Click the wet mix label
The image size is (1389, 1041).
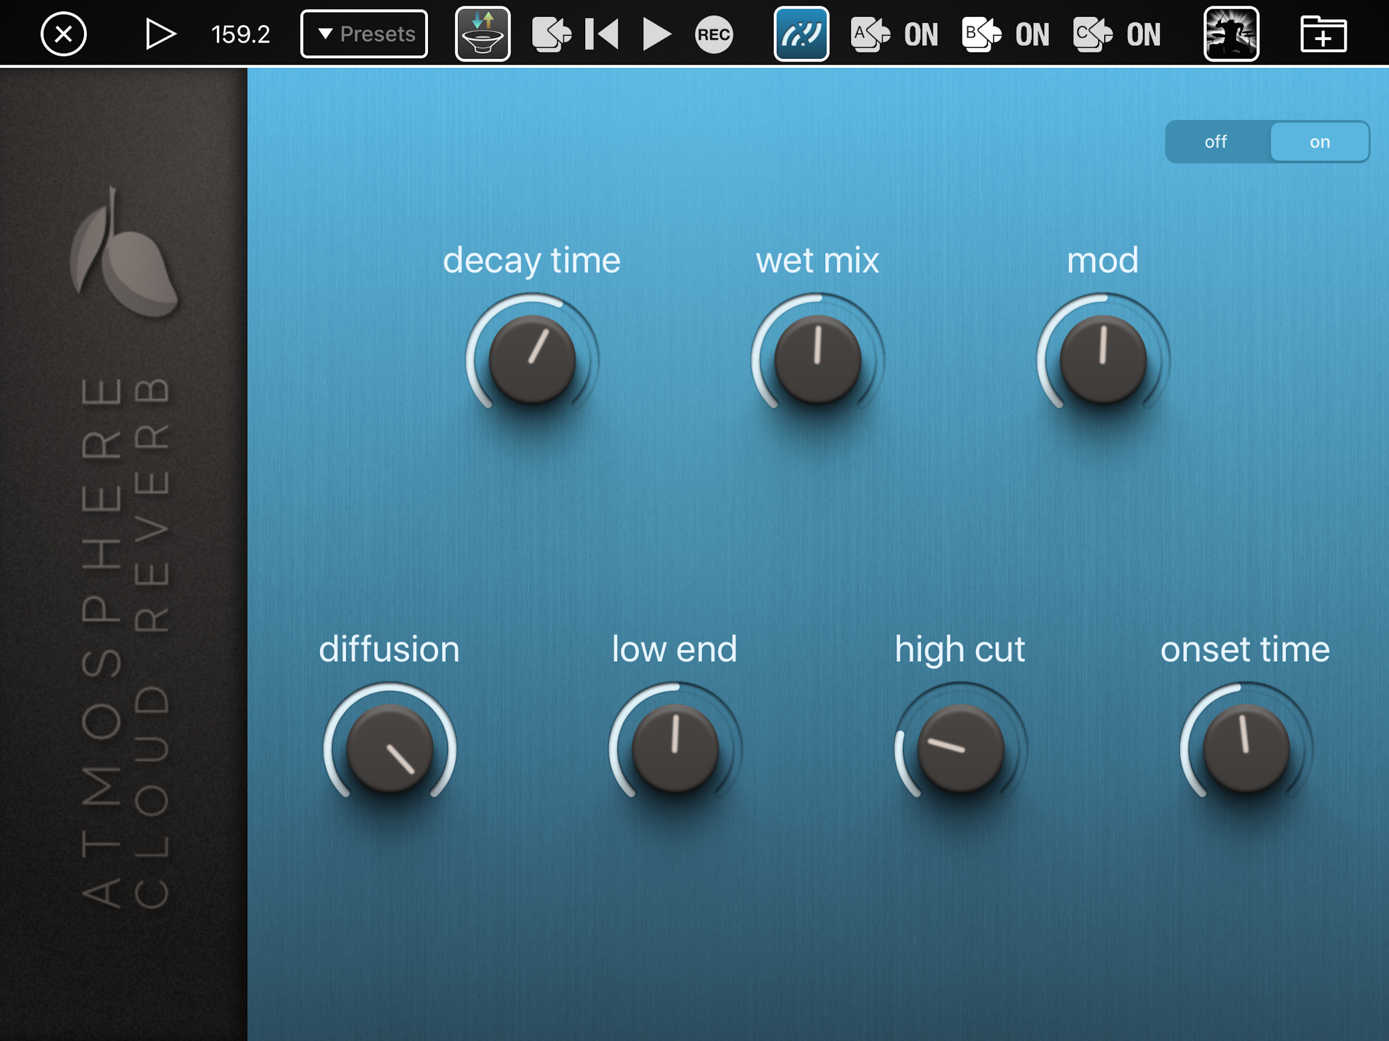[817, 260]
